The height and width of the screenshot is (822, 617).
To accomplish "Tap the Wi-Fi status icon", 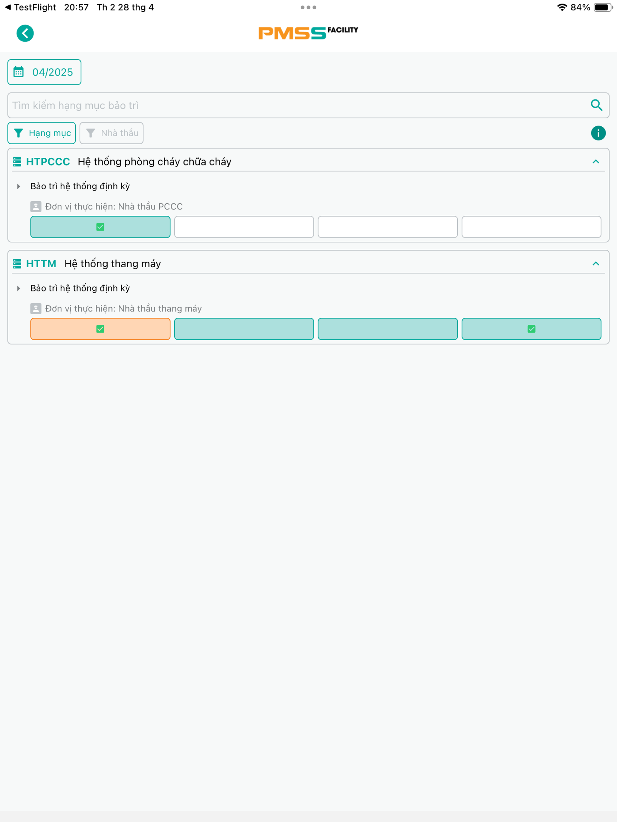I will pos(562,7).
